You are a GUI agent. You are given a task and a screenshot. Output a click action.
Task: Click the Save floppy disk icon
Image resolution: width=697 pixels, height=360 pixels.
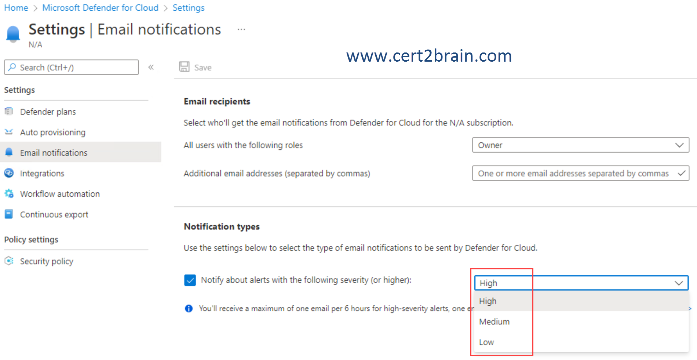click(x=184, y=67)
